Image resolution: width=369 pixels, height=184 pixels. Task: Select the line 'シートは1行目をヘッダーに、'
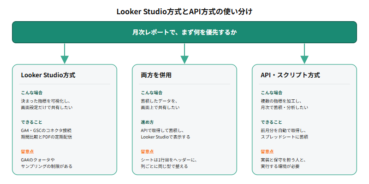tap(169, 160)
